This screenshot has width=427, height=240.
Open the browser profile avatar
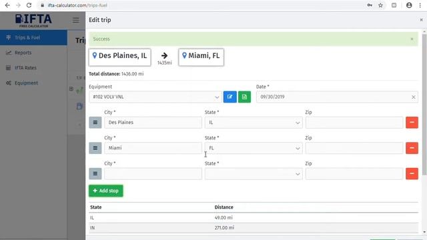pyautogui.click(x=409, y=5)
